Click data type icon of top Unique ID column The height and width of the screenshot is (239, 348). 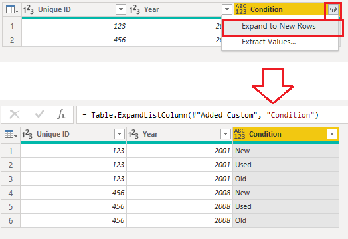[29, 10]
